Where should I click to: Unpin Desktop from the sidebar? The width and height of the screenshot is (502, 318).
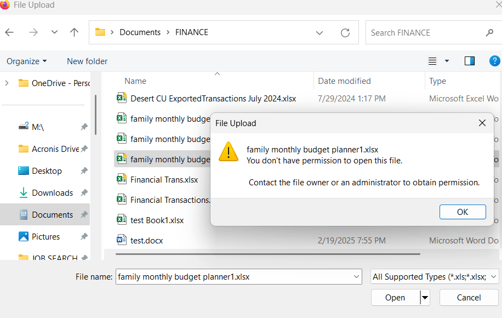coord(84,171)
